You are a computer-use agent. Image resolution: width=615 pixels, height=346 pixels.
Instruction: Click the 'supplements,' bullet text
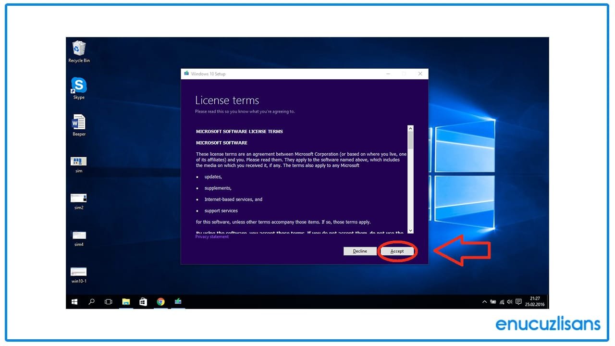click(x=218, y=188)
